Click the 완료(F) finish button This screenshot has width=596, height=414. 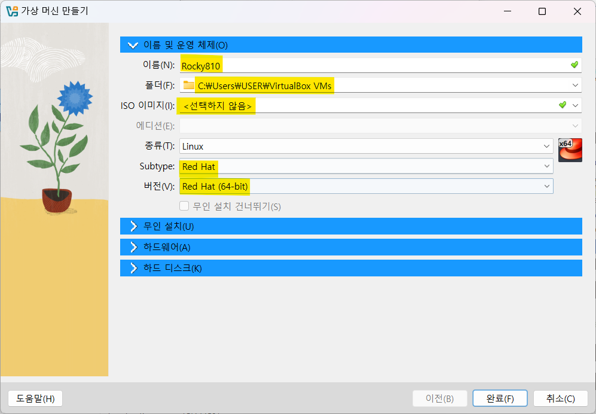tap(500, 398)
